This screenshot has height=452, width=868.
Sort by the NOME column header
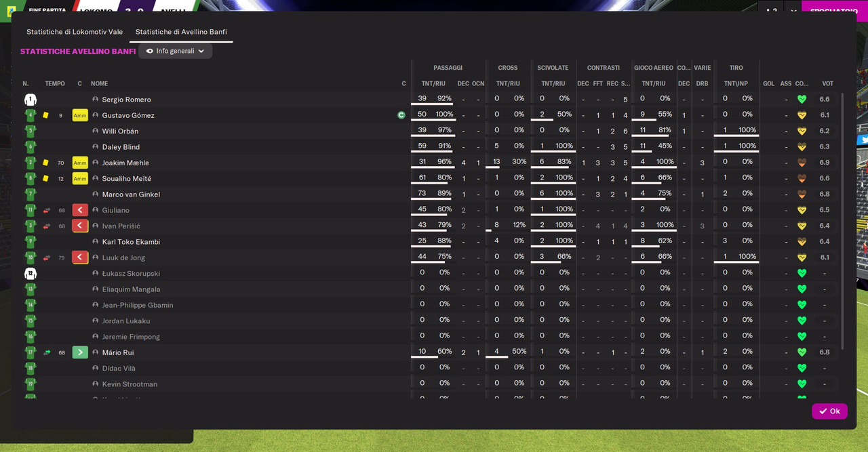100,84
